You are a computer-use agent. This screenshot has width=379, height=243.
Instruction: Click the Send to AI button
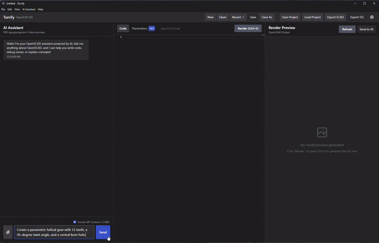tap(366, 29)
